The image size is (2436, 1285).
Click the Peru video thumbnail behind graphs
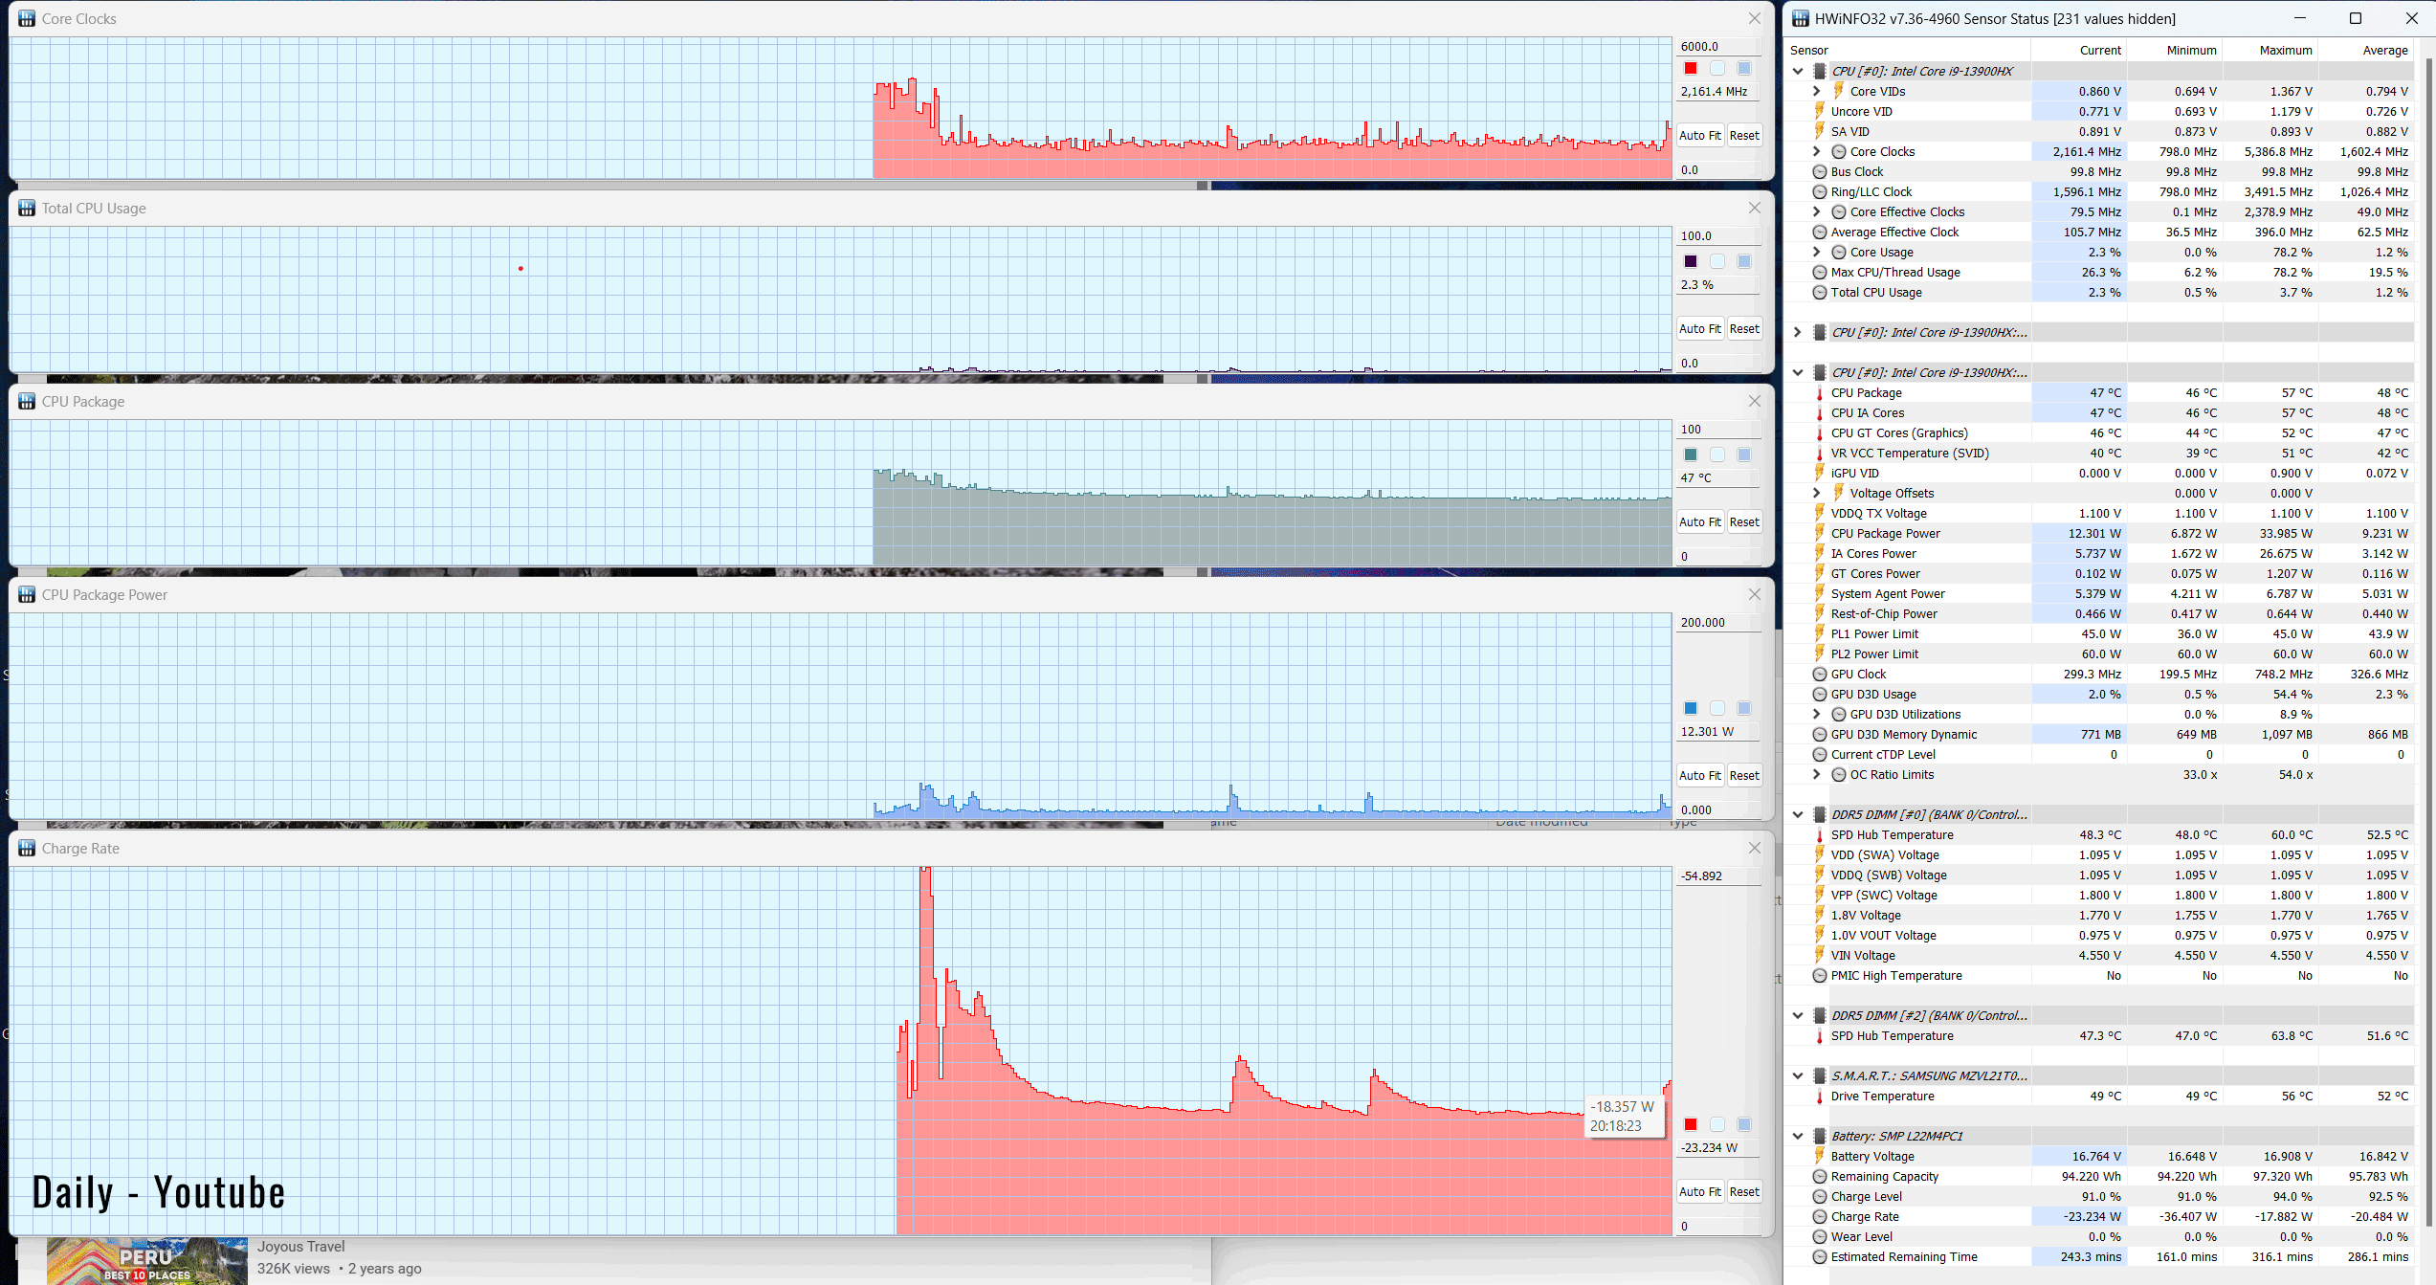pyautogui.click(x=146, y=1261)
